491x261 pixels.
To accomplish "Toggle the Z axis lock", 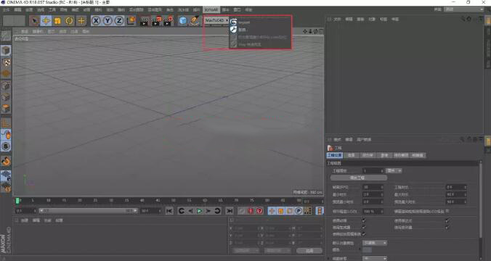I will (x=119, y=21).
